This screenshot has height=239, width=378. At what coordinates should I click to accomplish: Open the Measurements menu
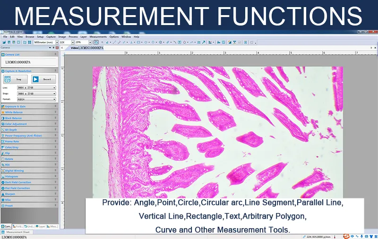click(98, 36)
